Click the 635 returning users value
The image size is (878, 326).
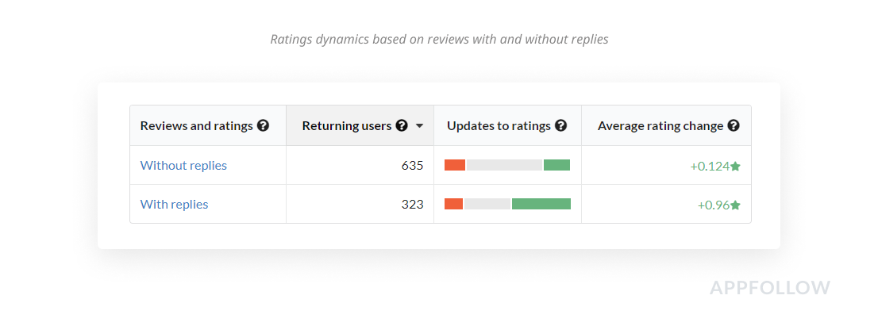[x=412, y=165]
